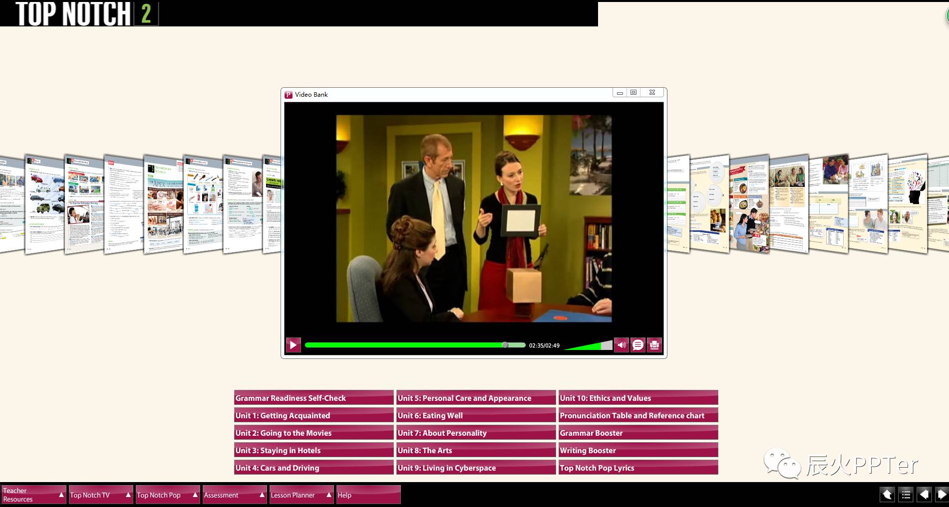Viewport: 949px width, 507px height.
Task: Open the page thumbnail with the head silhouette
Action: pyautogui.click(x=908, y=203)
